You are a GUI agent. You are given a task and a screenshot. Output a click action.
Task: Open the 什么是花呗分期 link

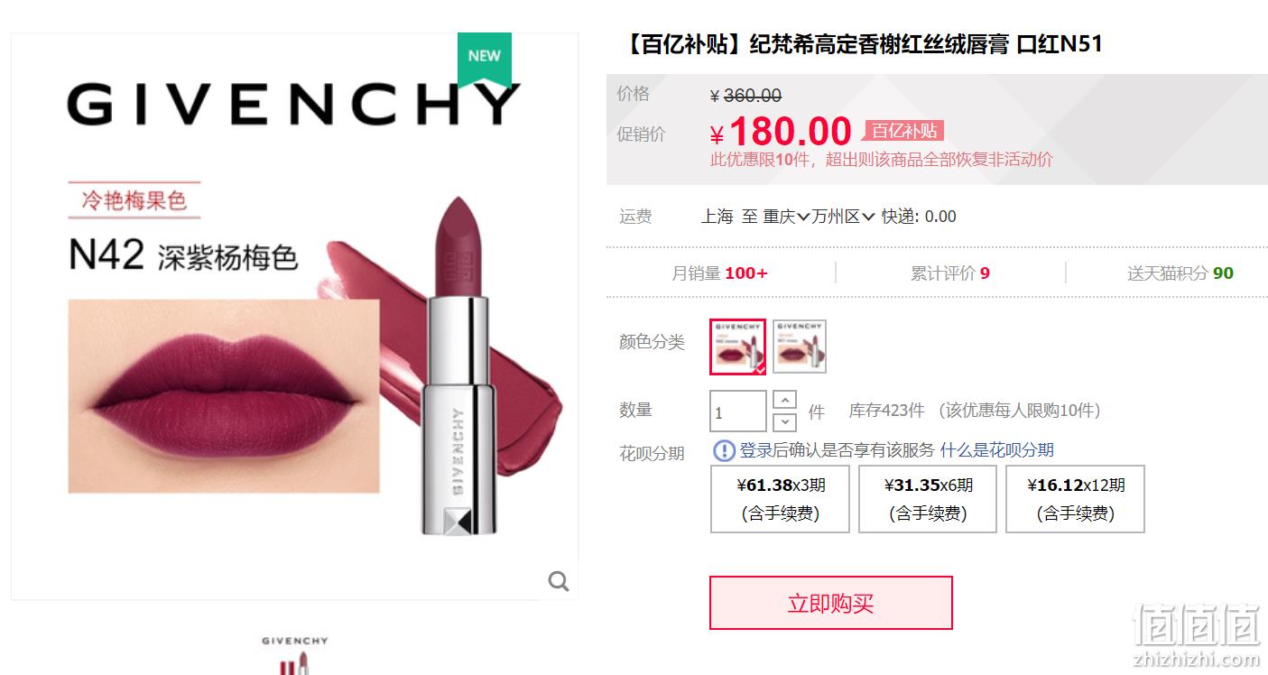tap(997, 450)
